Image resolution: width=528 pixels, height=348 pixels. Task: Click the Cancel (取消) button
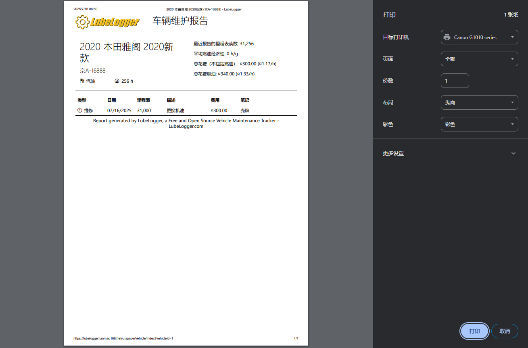tap(505, 331)
